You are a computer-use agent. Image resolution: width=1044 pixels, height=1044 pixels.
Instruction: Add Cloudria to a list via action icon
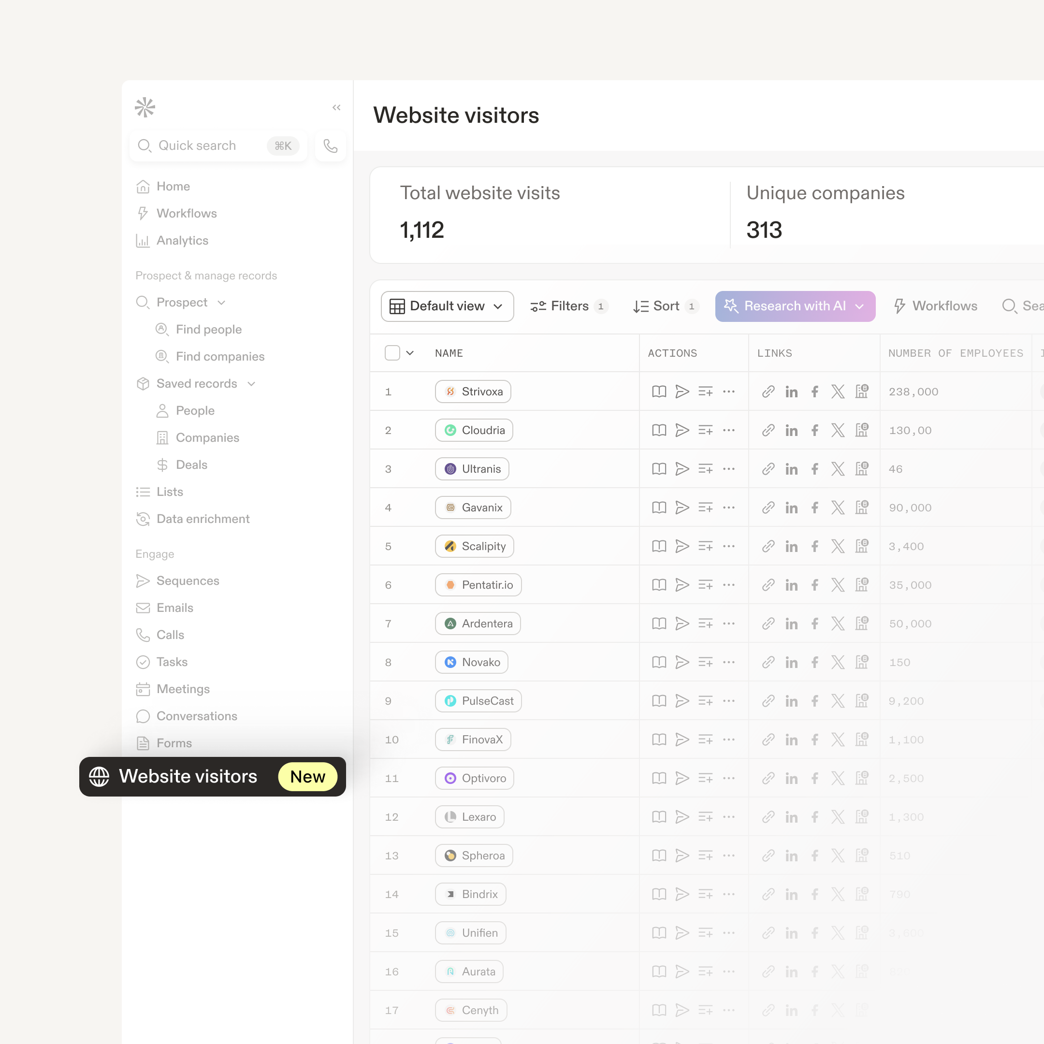pyautogui.click(x=705, y=430)
